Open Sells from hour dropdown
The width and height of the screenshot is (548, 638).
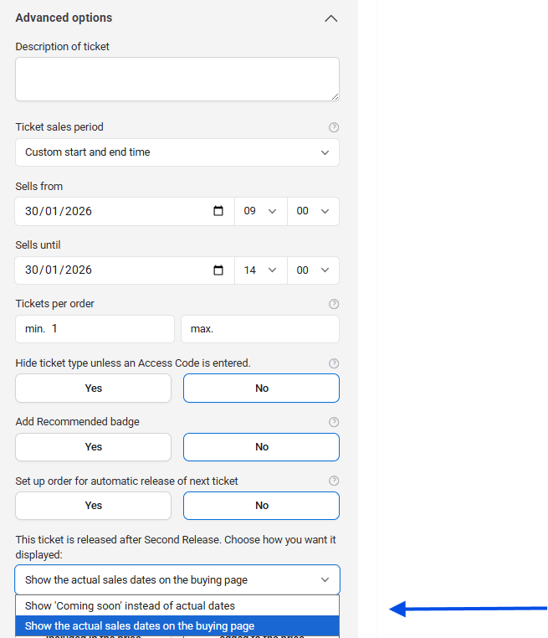coord(260,211)
